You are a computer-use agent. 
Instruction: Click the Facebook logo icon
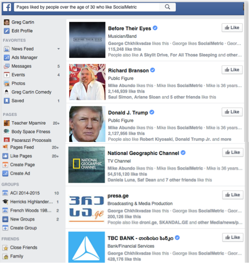7,7
